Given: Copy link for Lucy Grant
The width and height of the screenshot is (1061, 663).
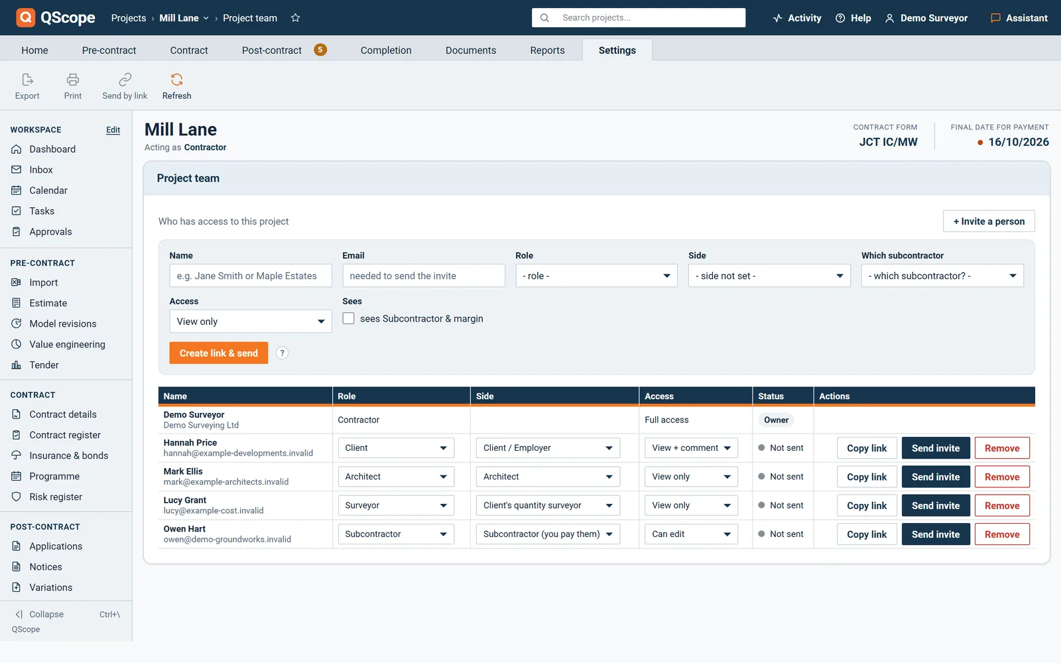Looking at the screenshot, I should 867,506.
